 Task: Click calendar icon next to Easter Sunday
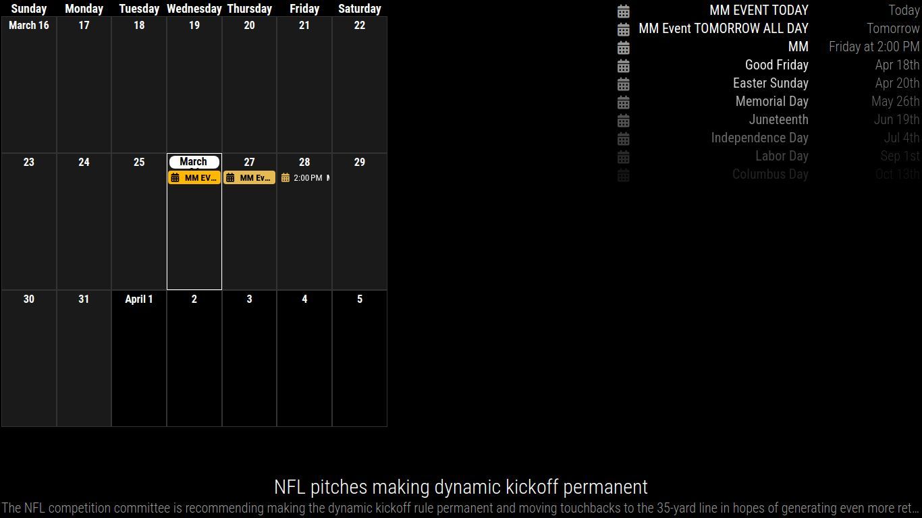pyautogui.click(x=624, y=84)
